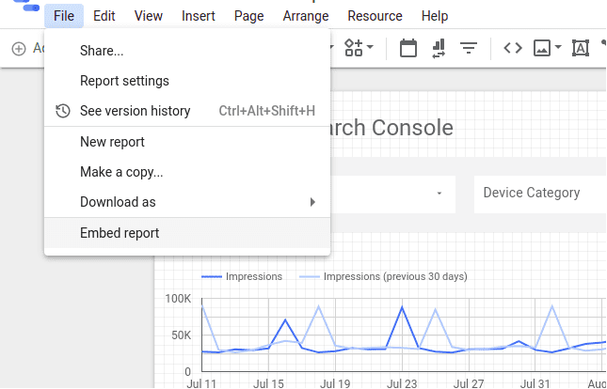Open the Edit menu
This screenshot has width=607, height=389.
pos(104,16)
